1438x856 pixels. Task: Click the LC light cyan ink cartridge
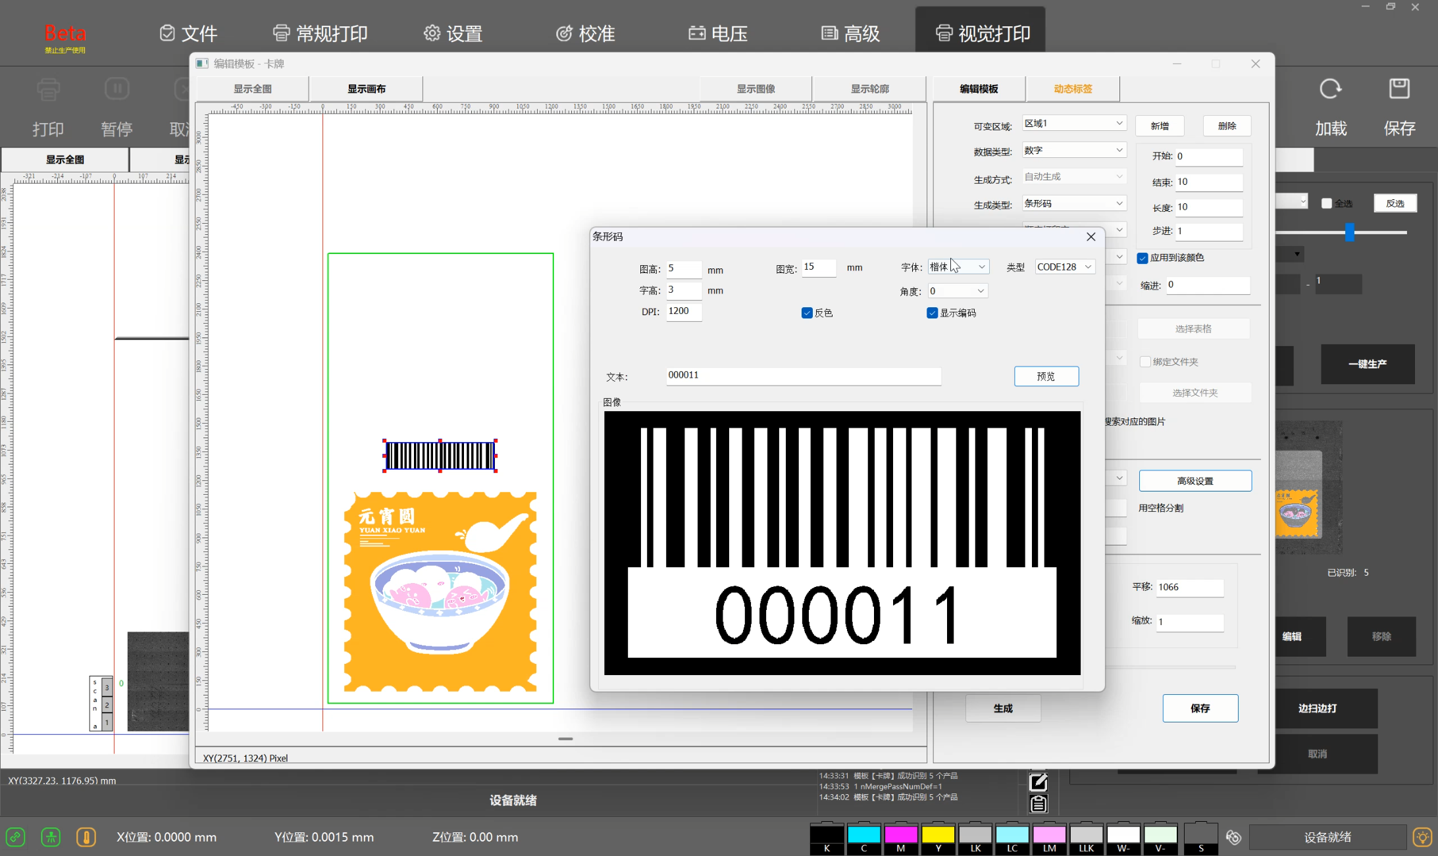[1012, 838]
